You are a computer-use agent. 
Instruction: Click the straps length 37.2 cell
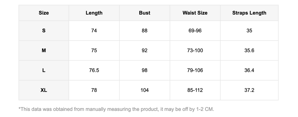pos(249,90)
